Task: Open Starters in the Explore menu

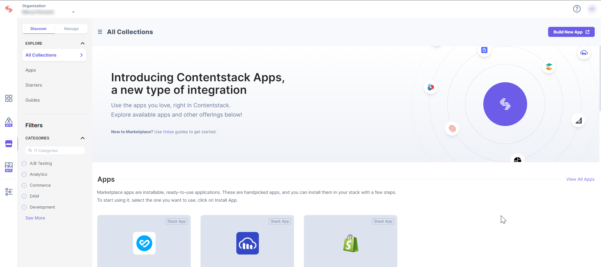Action: [33, 85]
